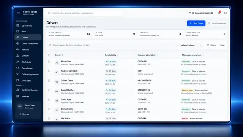Sort by the Driver column header

tap(58, 55)
